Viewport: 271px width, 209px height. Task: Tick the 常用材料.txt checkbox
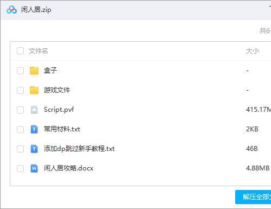[20, 129]
